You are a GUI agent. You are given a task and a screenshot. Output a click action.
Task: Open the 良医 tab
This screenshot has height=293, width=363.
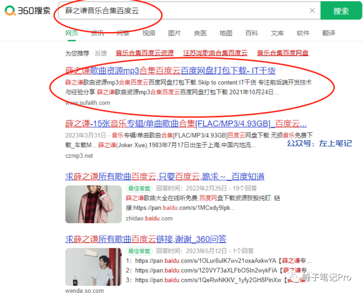200,33
